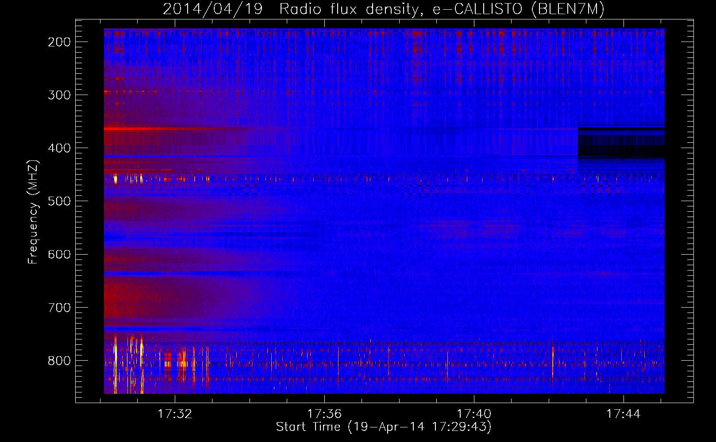
Task: Click the 'Start Time (19-Apr-14 17:29:43)' label
Action: [x=384, y=427]
